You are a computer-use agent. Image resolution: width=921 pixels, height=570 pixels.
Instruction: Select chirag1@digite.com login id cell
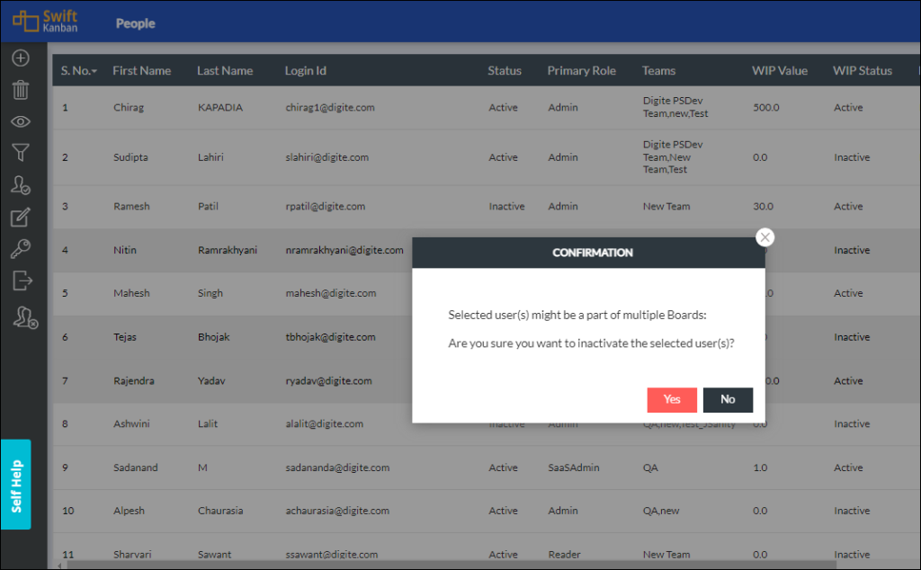point(330,107)
